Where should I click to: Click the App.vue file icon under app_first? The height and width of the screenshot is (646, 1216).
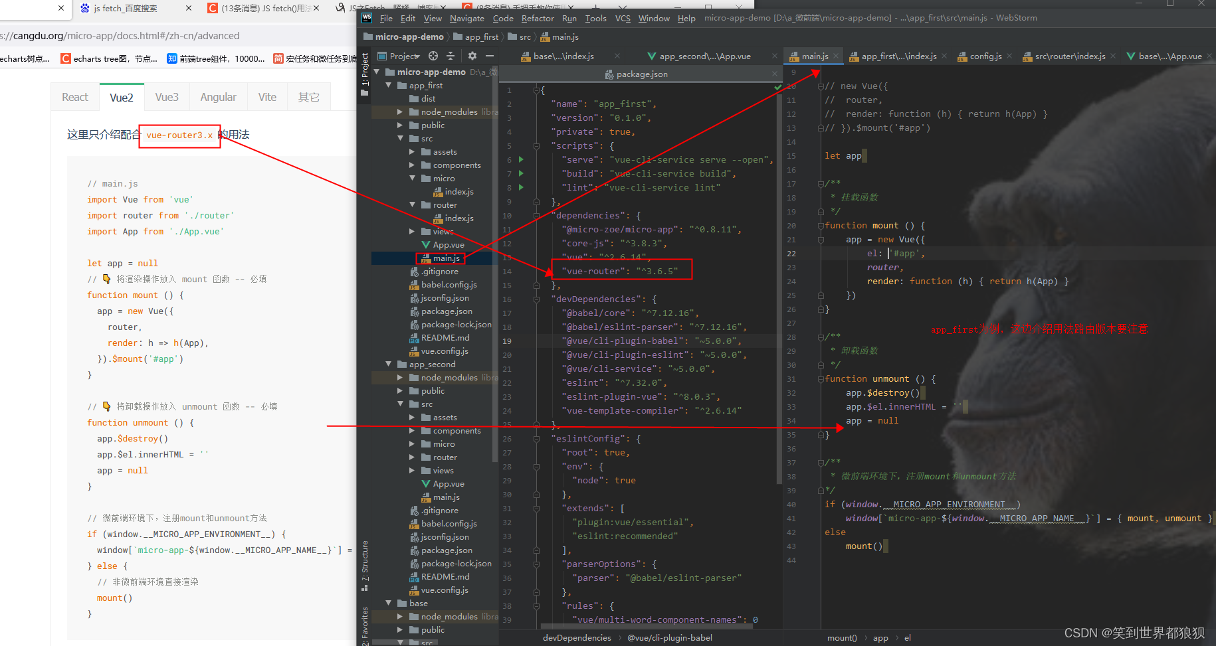tap(426, 245)
